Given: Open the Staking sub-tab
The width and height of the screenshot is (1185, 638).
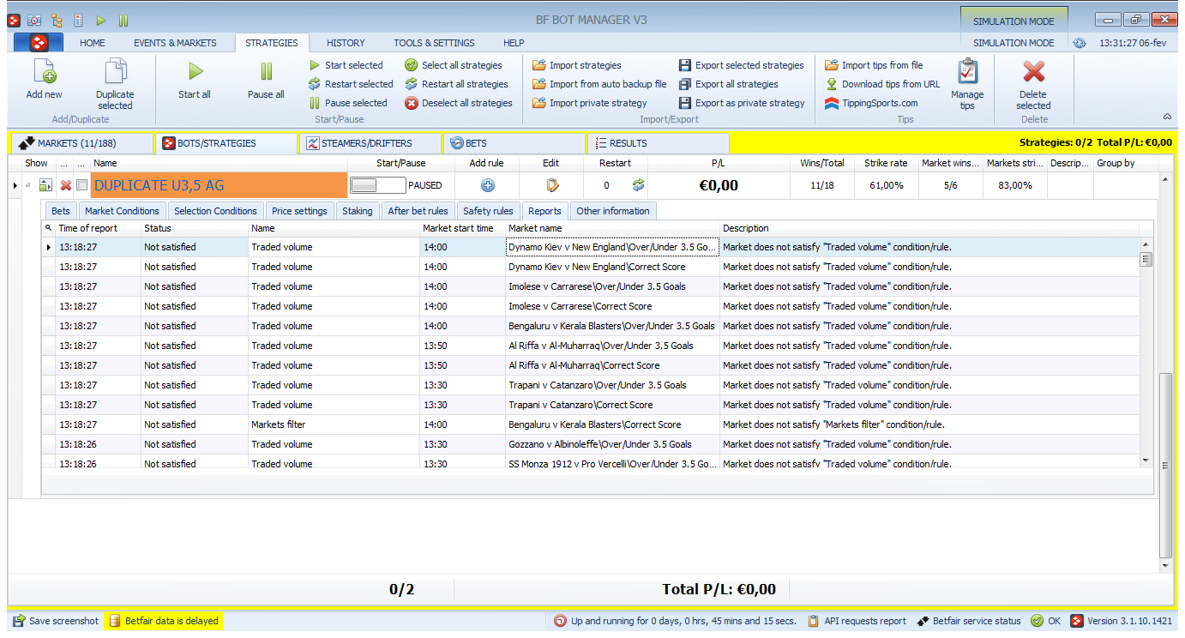Looking at the screenshot, I should [358, 211].
